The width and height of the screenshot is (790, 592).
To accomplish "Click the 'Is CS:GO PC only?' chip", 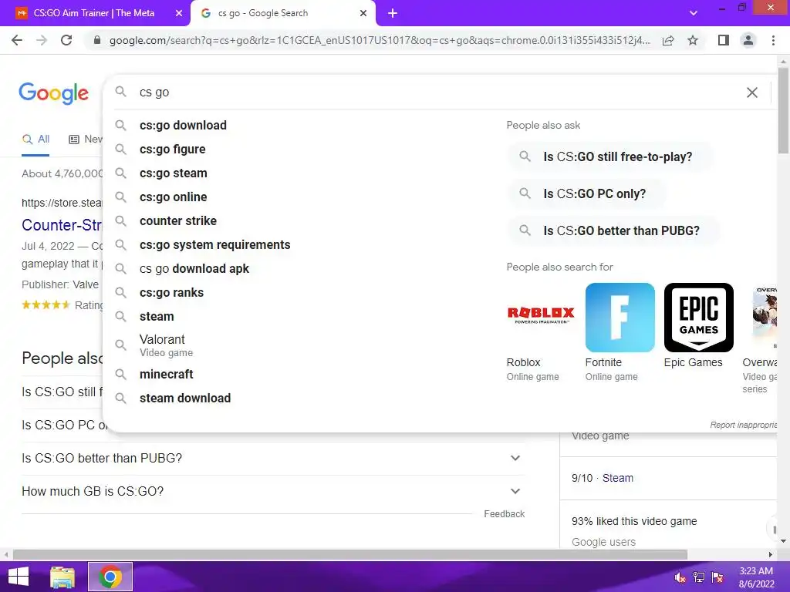I will (586, 193).
